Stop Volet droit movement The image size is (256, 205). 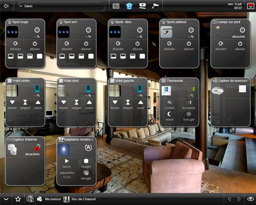point(76,105)
